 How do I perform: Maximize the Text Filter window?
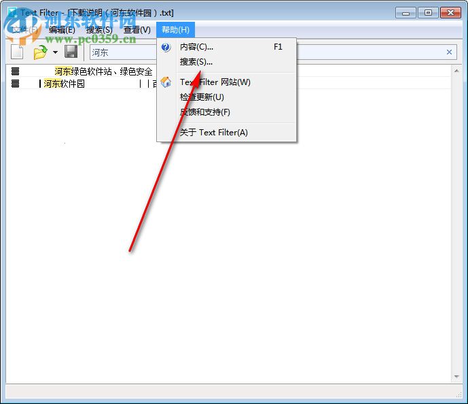tap(428, 12)
